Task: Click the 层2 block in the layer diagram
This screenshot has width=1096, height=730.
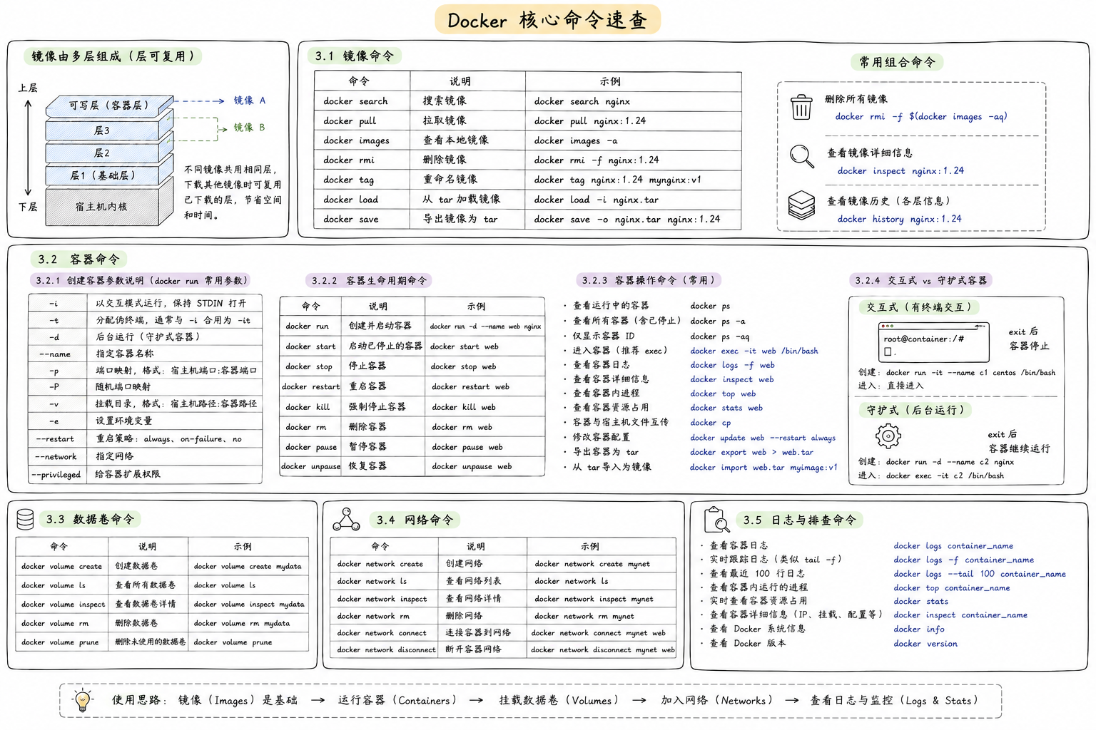Action: pos(109,153)
